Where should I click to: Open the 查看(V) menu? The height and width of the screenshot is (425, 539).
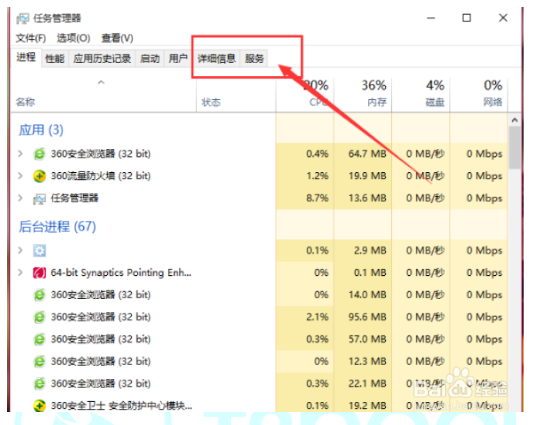click(x=117, y=38)
